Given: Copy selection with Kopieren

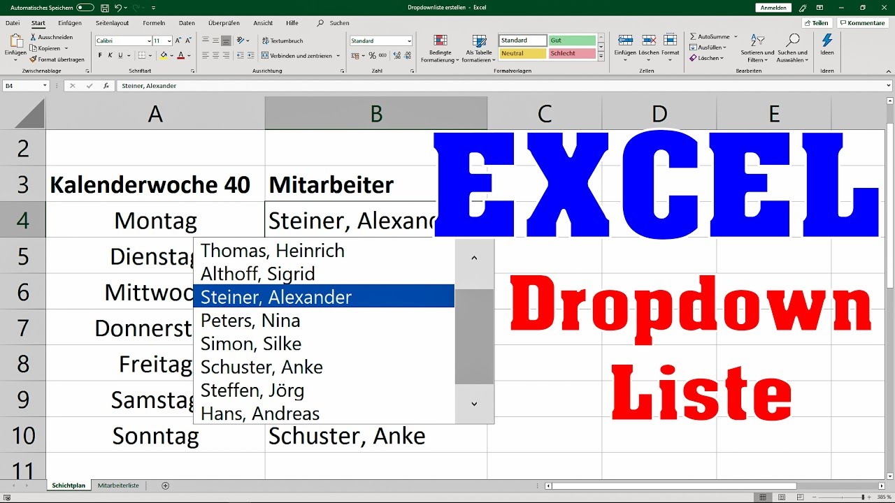Looking at the screenshot, I should coord(49,48).
